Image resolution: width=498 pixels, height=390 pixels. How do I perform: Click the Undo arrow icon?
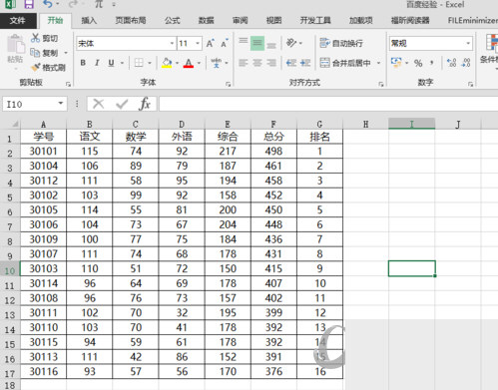click(48, 4)
